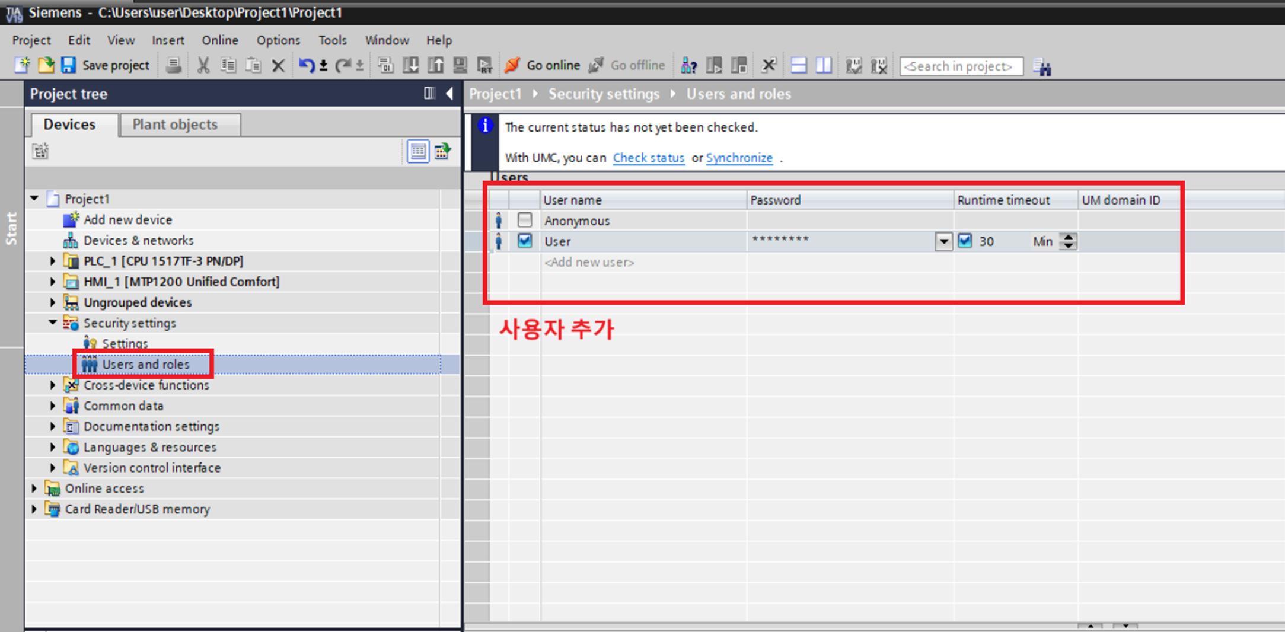Click the Cut scissors icon

[203, 65]
